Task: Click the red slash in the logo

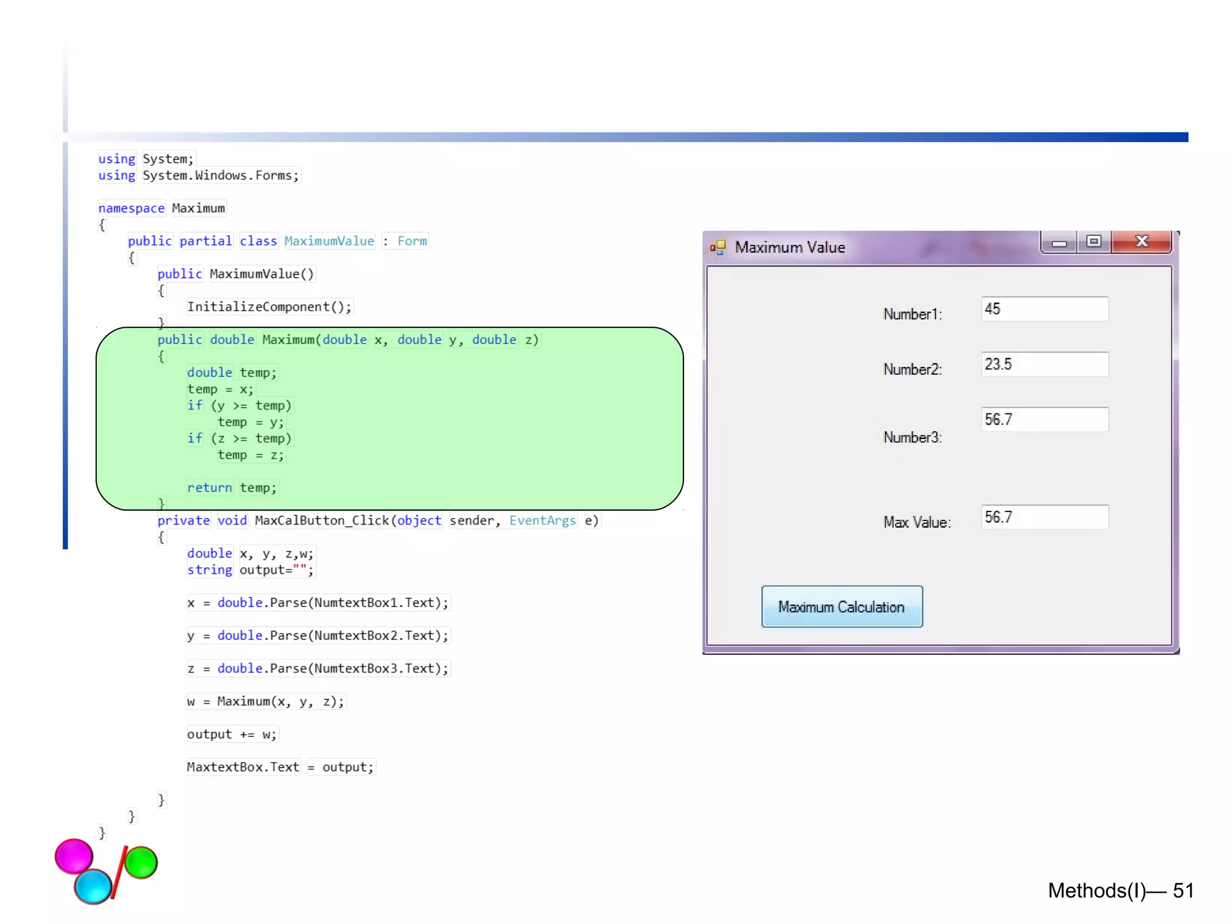Action: 120,872
